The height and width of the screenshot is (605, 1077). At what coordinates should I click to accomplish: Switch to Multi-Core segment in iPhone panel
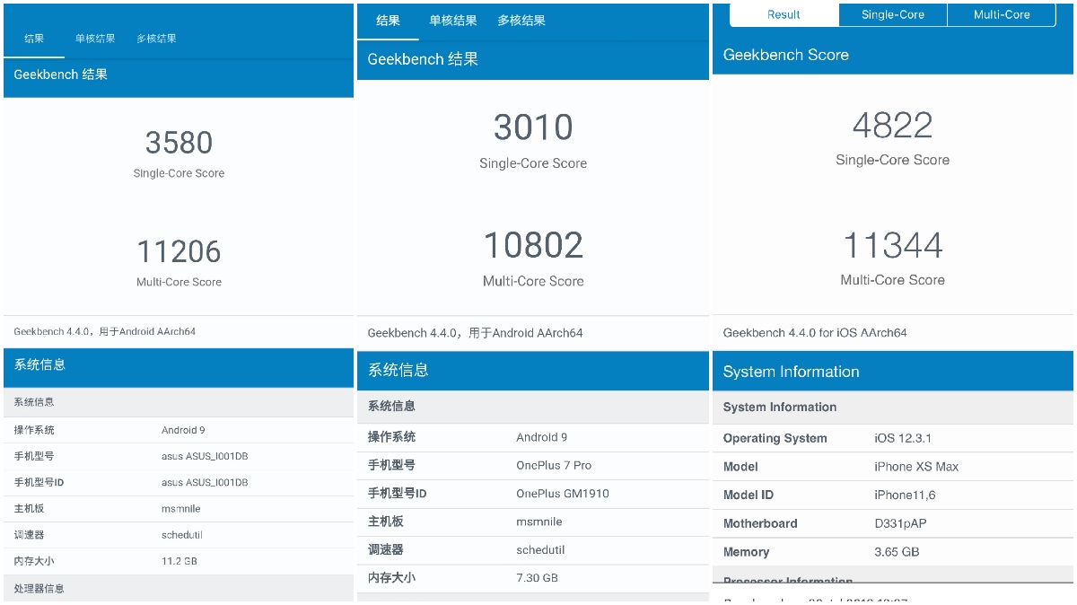click(x=1002, y=14)
